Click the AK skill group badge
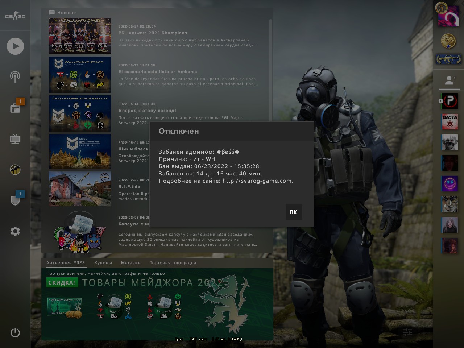Screen dimensions: 464x348 [448, 59]
